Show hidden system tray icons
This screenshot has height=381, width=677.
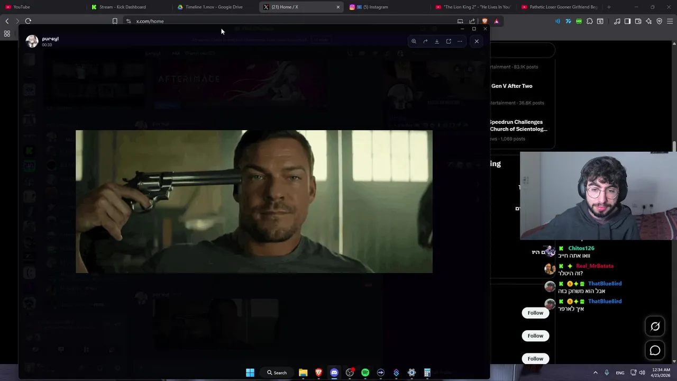pyautogui.click(x=595, y=373)
